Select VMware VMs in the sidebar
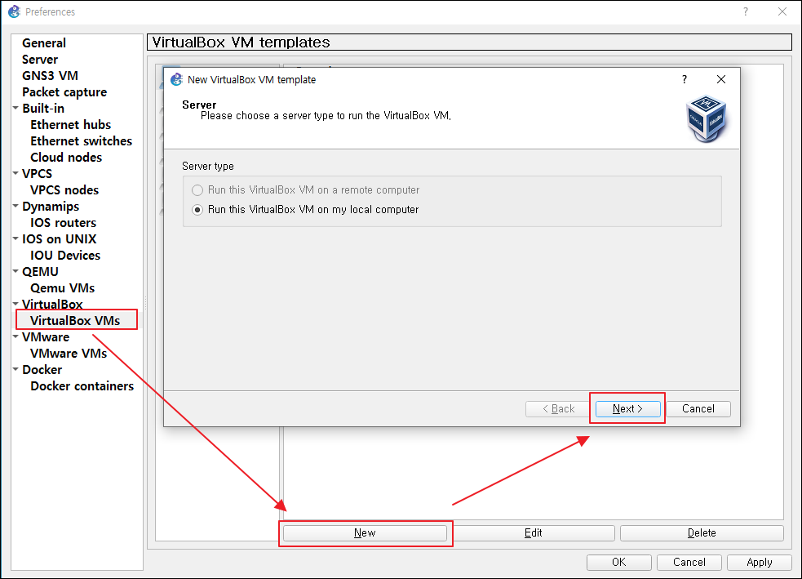Viewport: 802px width, 579px height. pyautogui.click(x=69, y=354)
